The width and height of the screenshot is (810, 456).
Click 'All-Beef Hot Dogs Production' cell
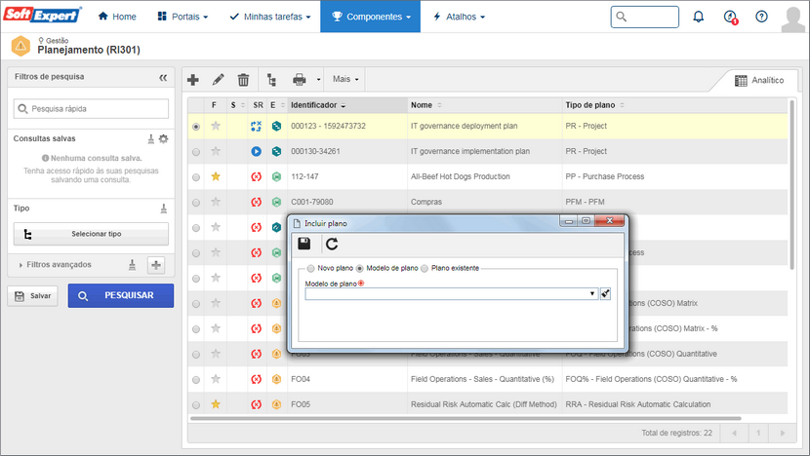(x=485, y=176)
